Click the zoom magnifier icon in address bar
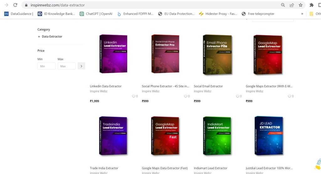The image size is (321, 174). pos(283,5)
